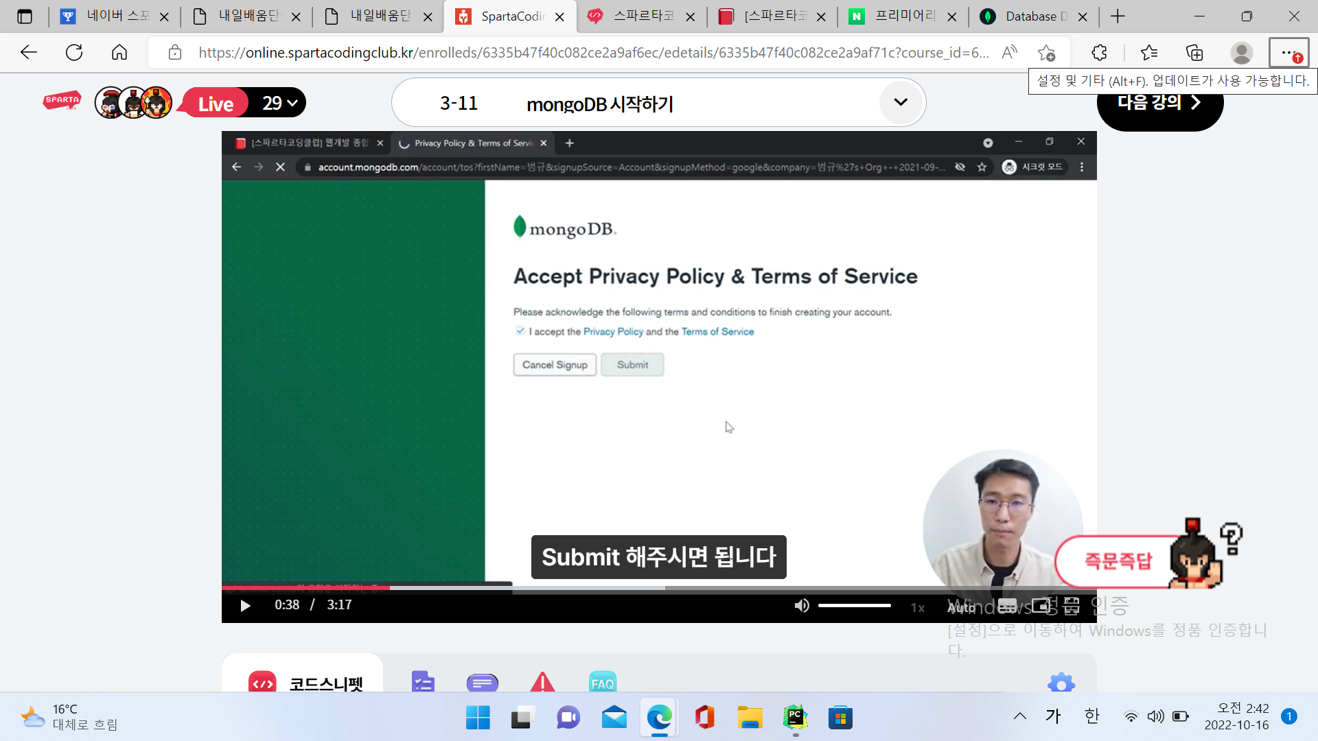
Task: Close the SpartaCodingClub browser tab
Action: point(559,17)
